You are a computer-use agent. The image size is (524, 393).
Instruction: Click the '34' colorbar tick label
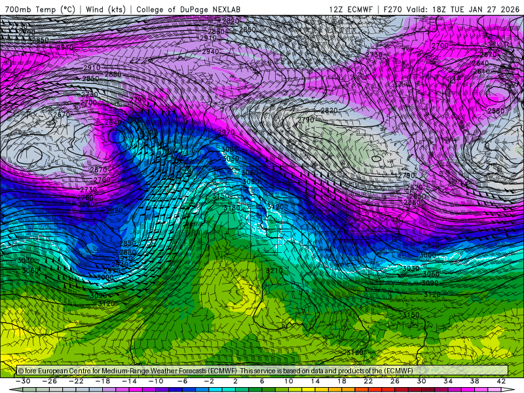tap(448, 381)
